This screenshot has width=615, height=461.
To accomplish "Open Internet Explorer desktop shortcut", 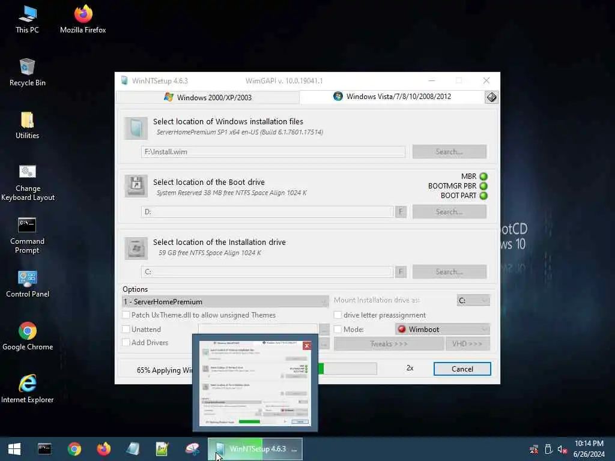I will point(28,389).
